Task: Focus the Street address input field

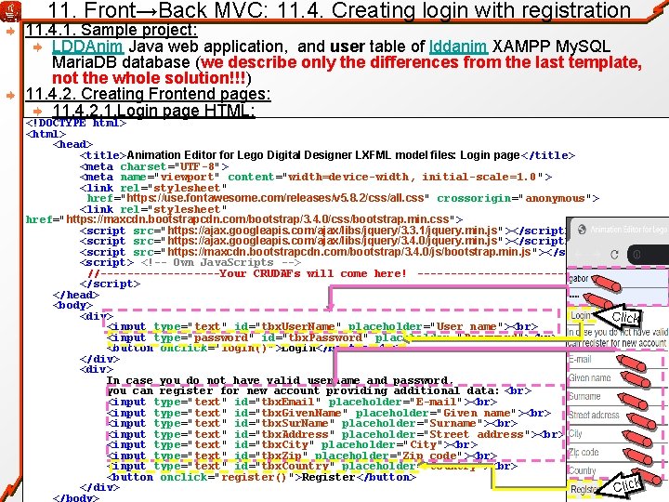Action: (x=616, y=415)
